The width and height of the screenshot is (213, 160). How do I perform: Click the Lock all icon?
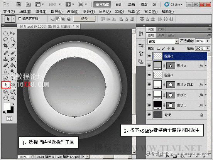(x=173, y=48)
